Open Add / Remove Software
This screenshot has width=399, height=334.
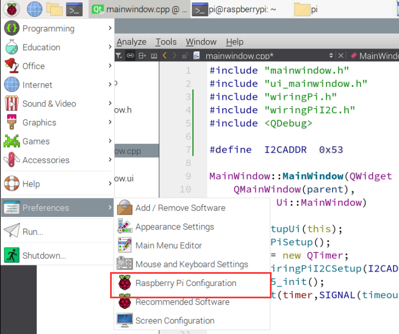tap(192, 208)
